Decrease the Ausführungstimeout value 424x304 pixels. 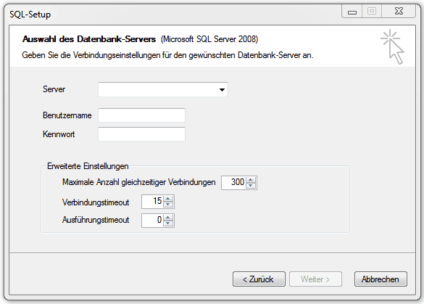click(x=168, y=223)
